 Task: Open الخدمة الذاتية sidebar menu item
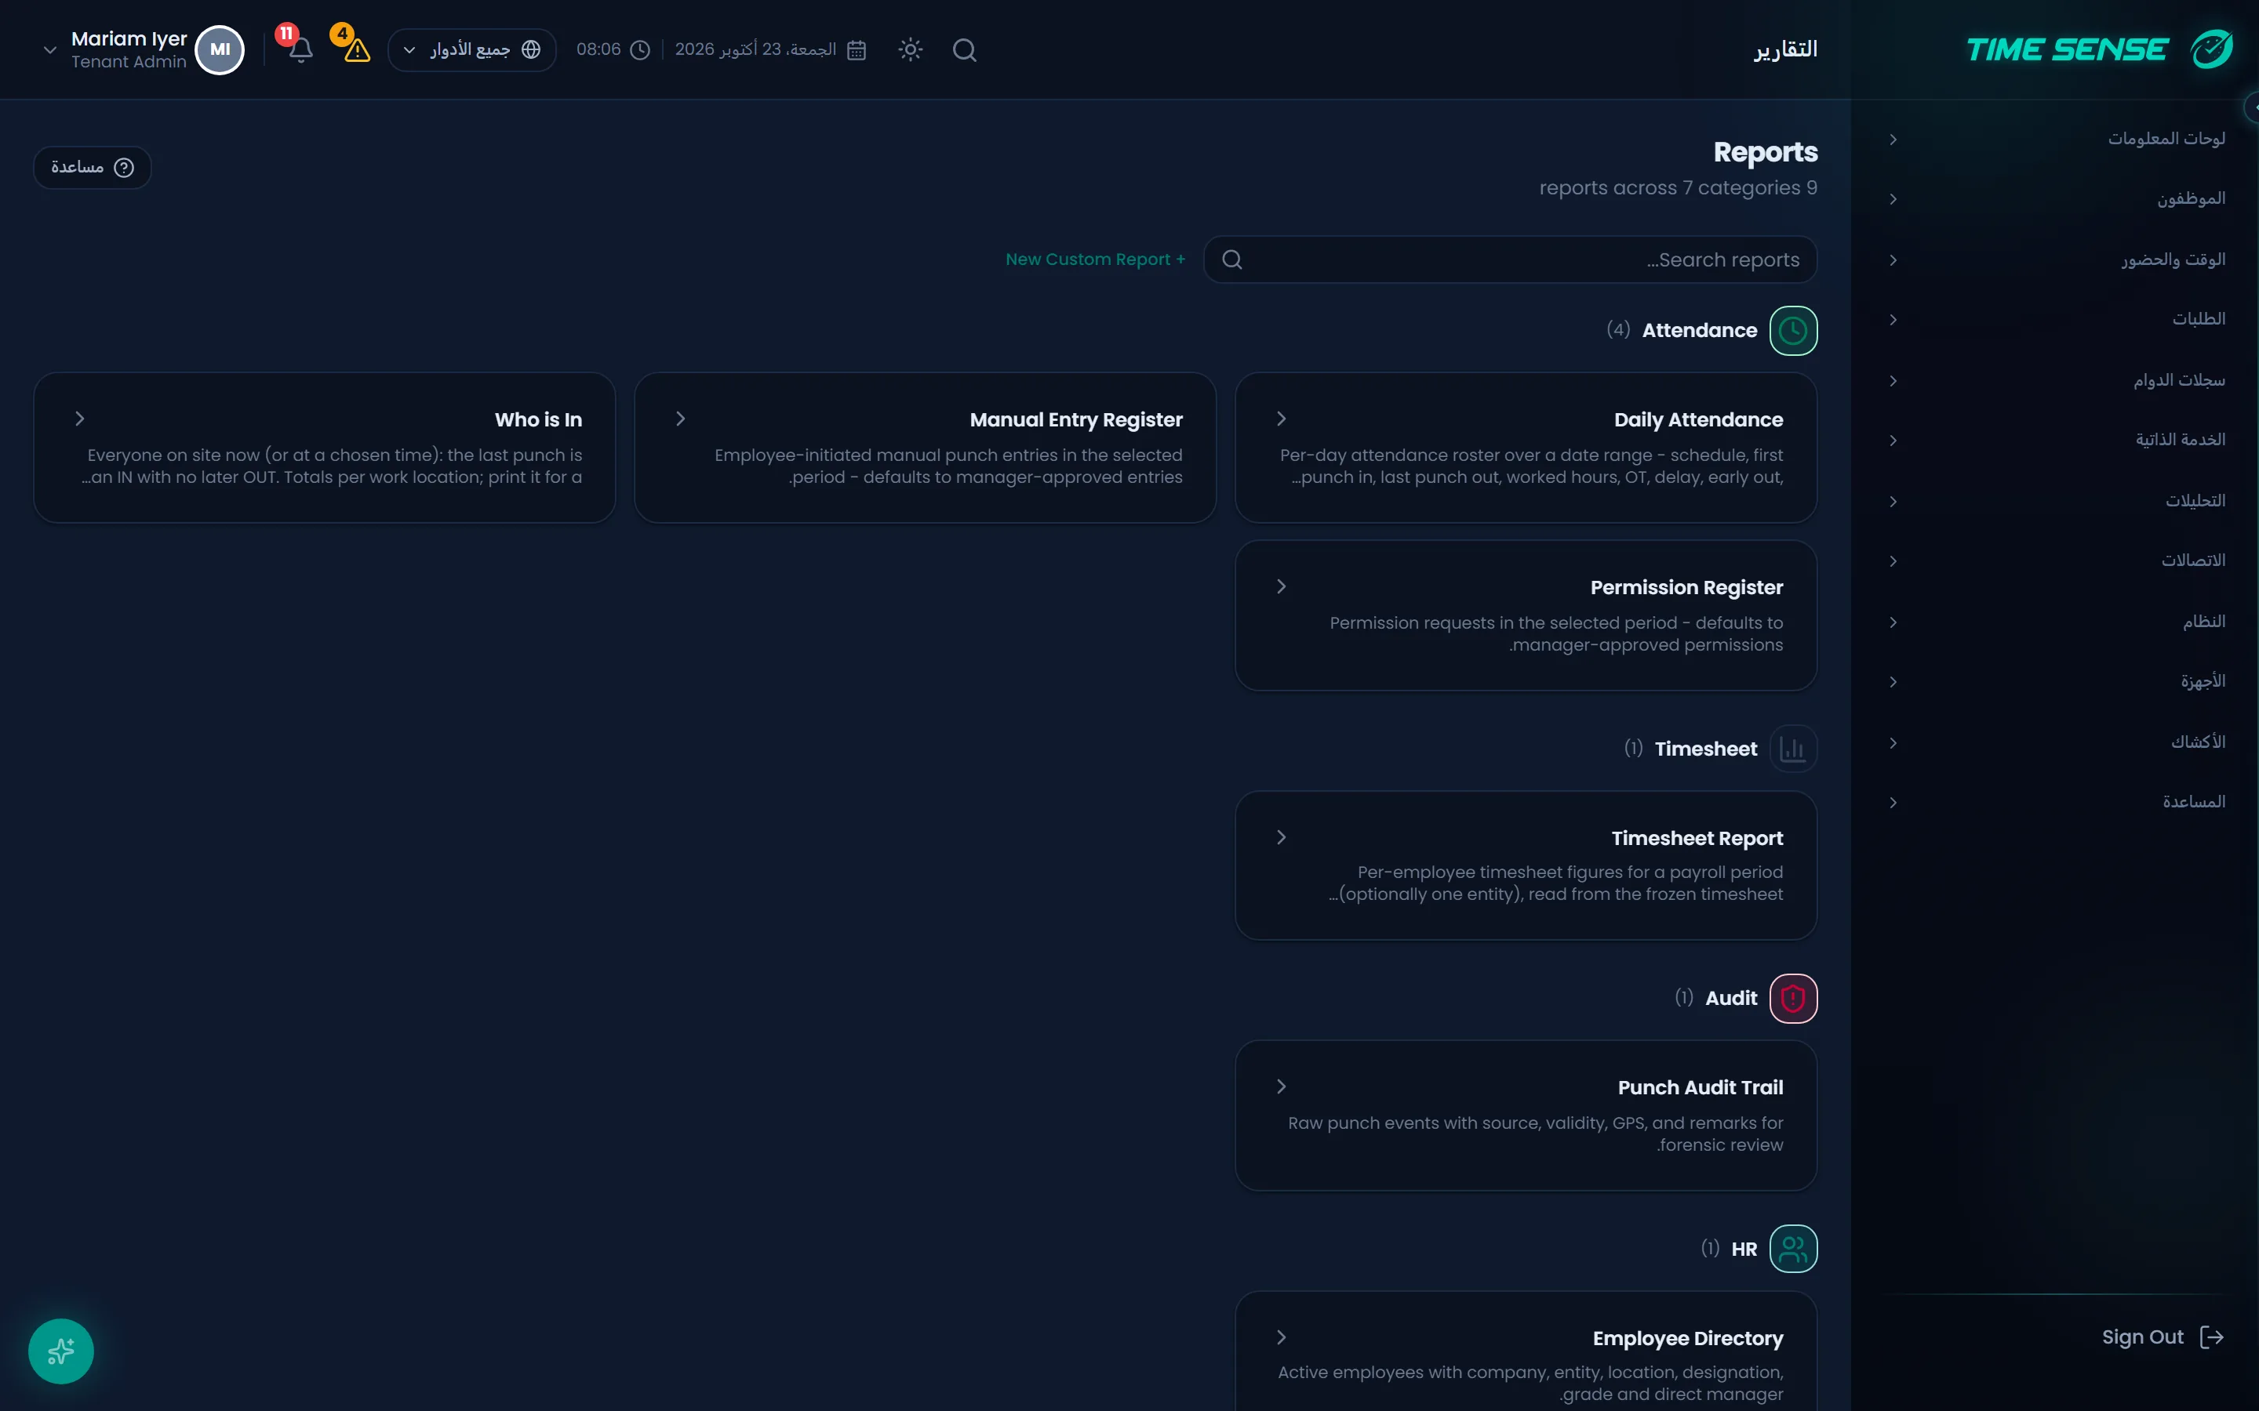[2057, 440]
